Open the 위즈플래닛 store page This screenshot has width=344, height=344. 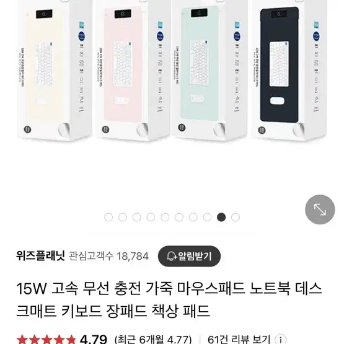(x=40, y=256)
